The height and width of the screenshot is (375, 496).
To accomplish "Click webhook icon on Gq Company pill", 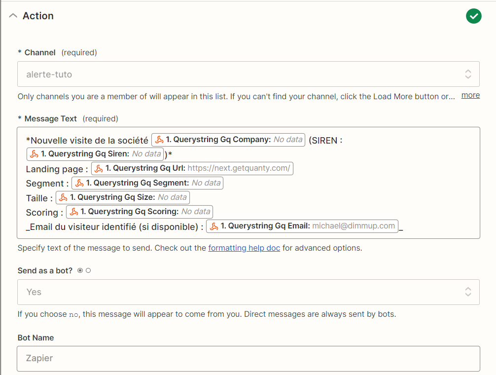I will (x=159, y=140).
